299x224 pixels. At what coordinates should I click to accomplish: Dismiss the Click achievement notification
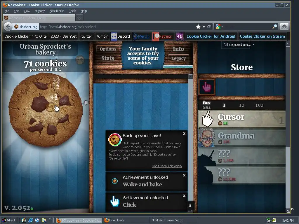coord(184,196)
